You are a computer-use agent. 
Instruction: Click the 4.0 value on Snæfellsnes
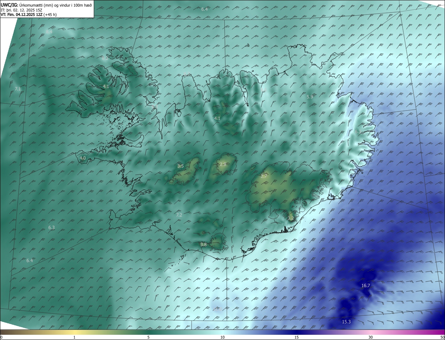pyautogui.click(x=83, y=158)
